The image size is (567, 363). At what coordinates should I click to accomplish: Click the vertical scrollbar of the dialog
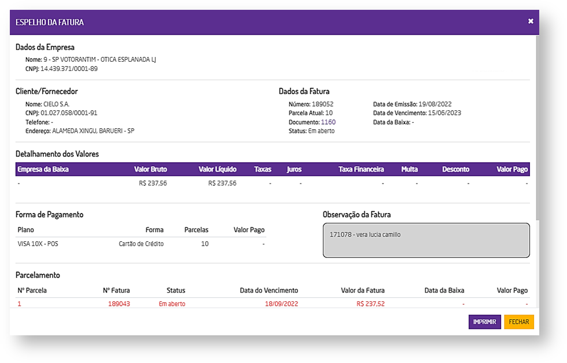[x=536, y=127]
